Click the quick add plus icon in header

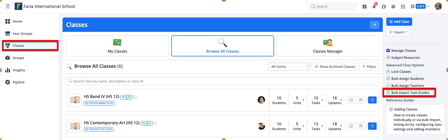364,7
